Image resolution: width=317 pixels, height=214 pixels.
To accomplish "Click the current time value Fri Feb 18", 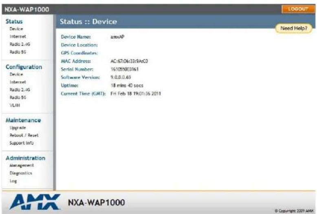I will coord(136,94).
